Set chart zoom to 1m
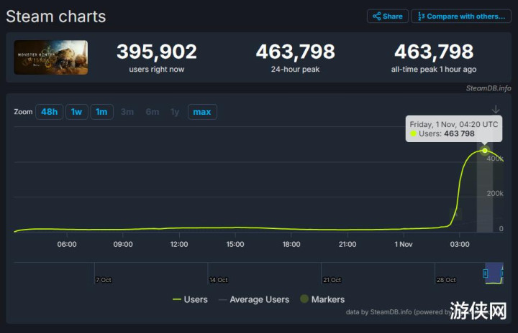Image resolution: width=518 pixels, height=333 pixels. pyautogui.click(x=101, y=112)
